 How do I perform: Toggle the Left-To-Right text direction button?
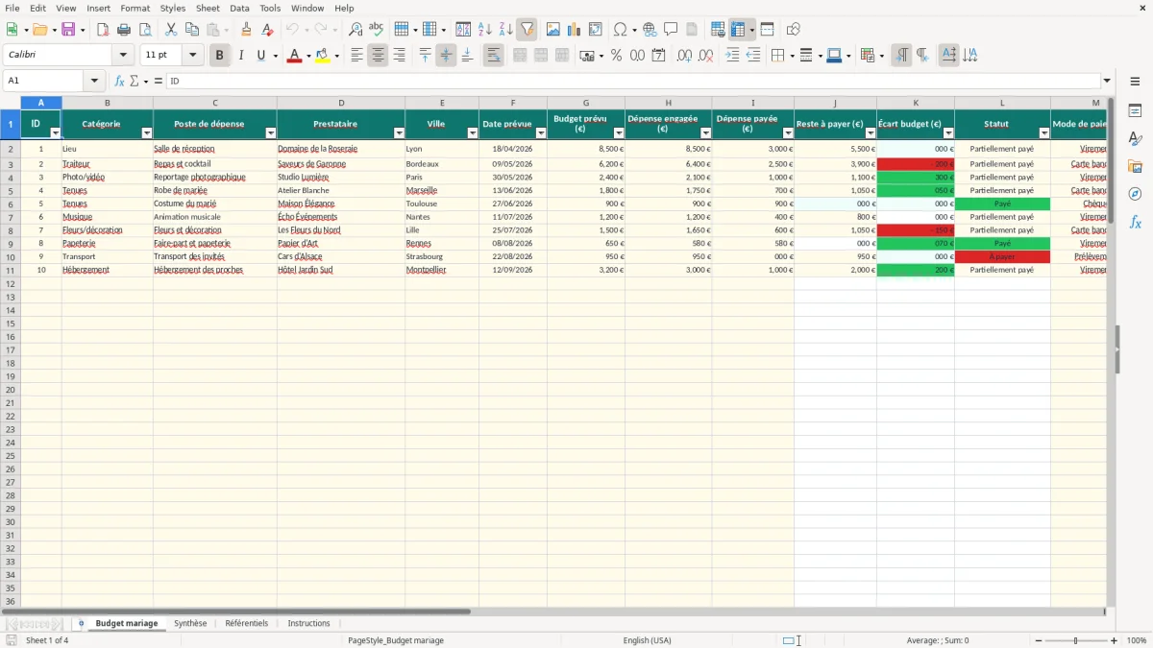[x=901, y=56]
